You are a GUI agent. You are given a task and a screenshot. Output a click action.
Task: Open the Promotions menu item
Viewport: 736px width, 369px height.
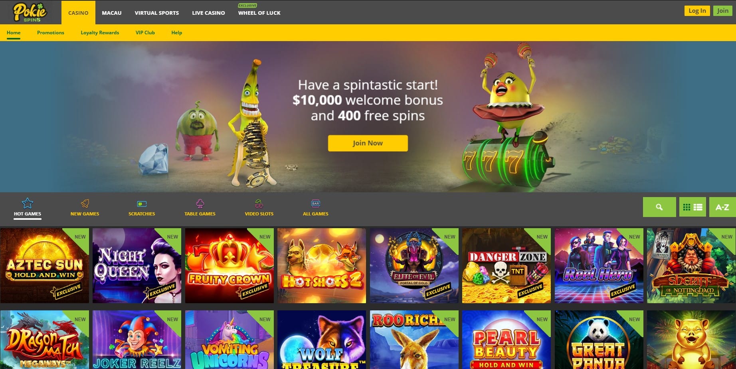point(51,33)
